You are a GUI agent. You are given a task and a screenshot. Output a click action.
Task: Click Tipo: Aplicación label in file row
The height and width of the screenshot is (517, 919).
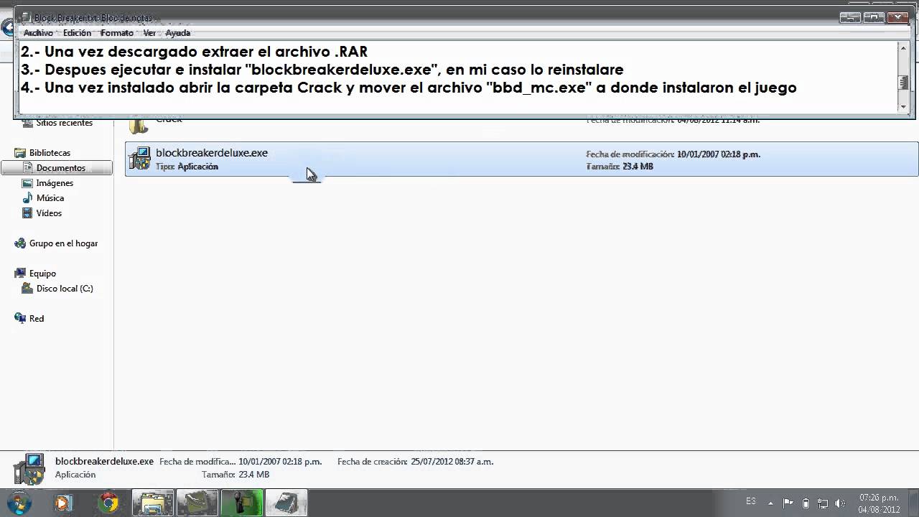[x=187, y=167]
